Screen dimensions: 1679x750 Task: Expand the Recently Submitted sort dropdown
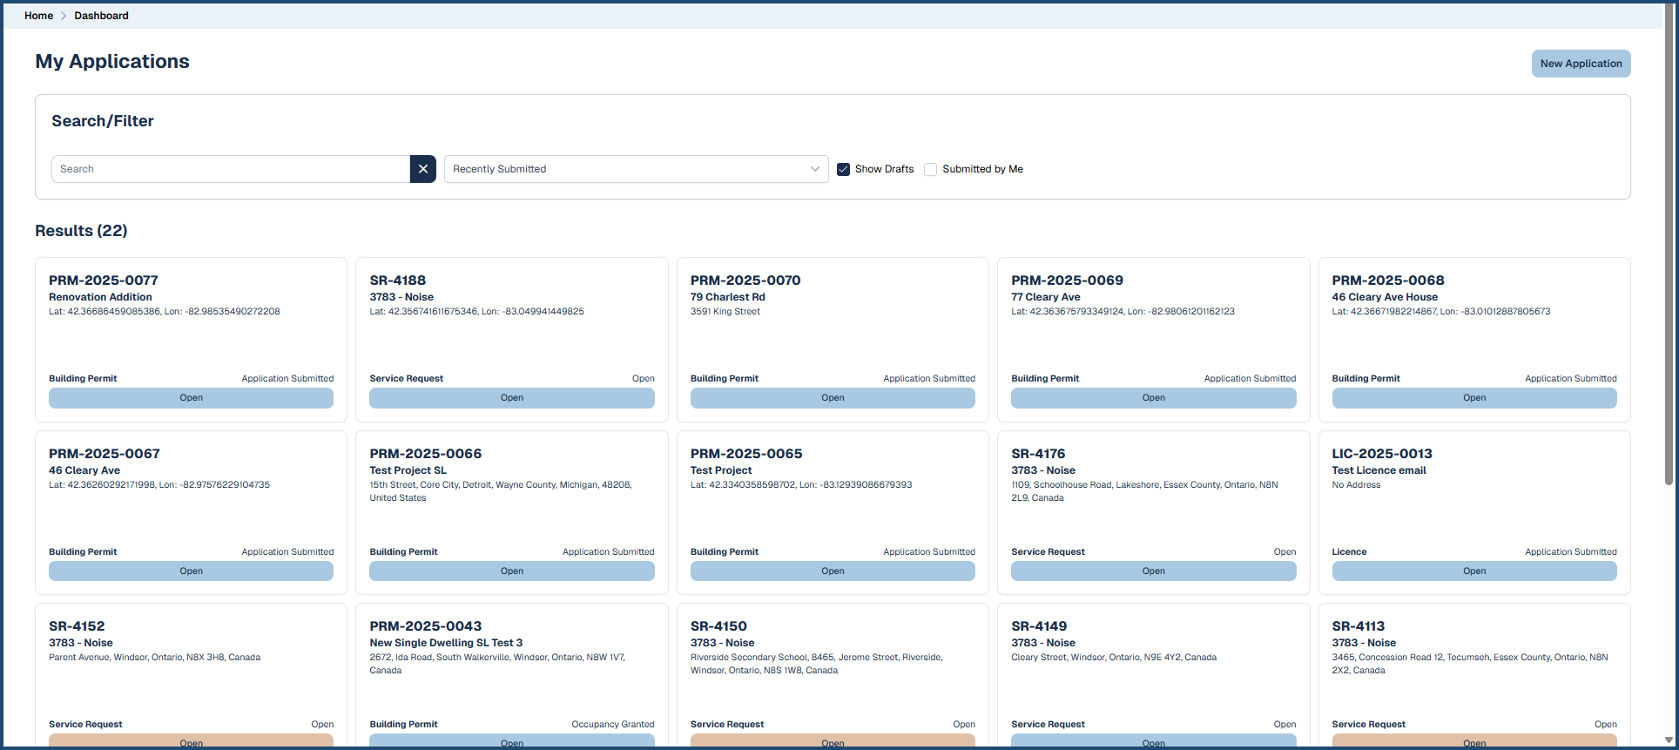tap(635, 169)
